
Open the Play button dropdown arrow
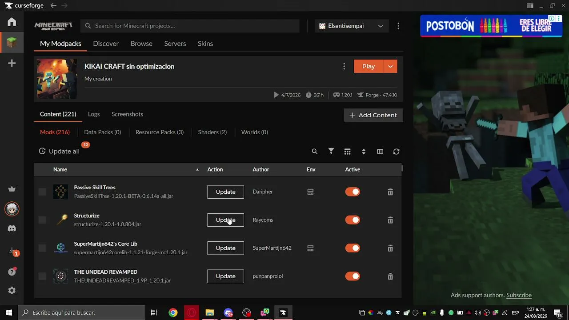pyautogui.click(x=390, y=66)
